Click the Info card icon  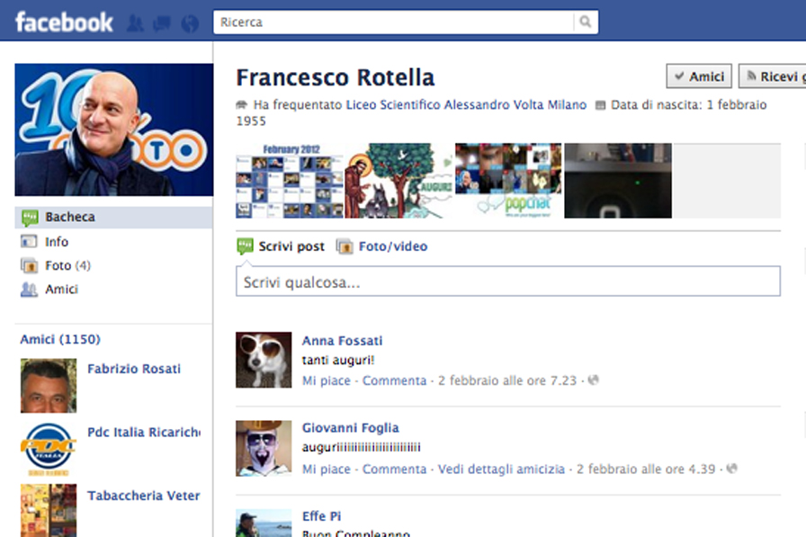(x=29, y=242)
